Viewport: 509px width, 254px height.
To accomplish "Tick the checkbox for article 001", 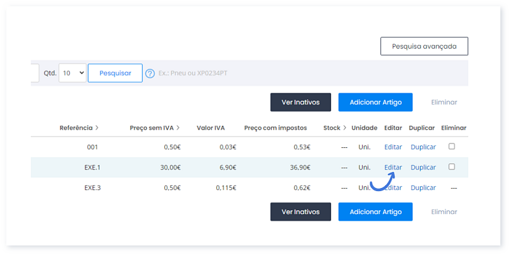I will tap(452, 147).
